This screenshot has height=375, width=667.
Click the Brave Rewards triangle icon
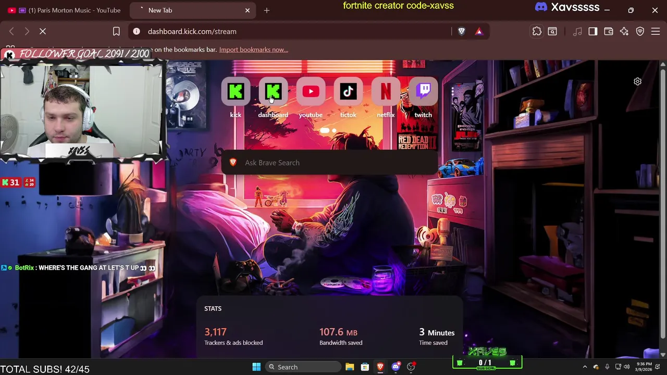[479, 31]
